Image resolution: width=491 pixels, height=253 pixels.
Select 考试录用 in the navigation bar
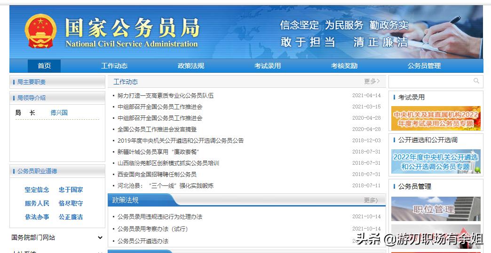coord(268,66)
